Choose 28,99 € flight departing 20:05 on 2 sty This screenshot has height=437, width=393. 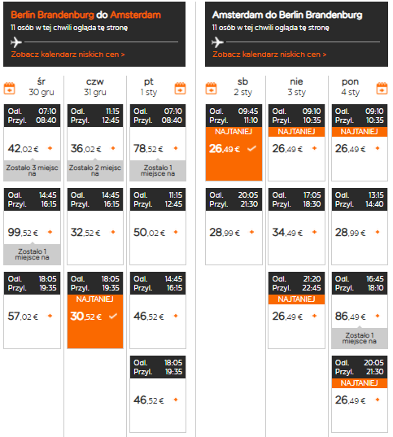234,226
